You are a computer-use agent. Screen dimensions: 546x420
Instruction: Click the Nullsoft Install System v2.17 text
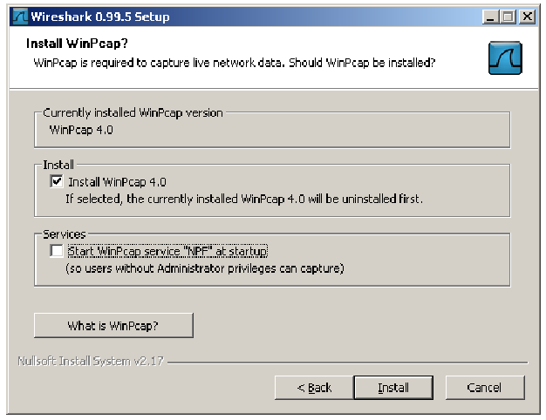[x=91, y=361]
